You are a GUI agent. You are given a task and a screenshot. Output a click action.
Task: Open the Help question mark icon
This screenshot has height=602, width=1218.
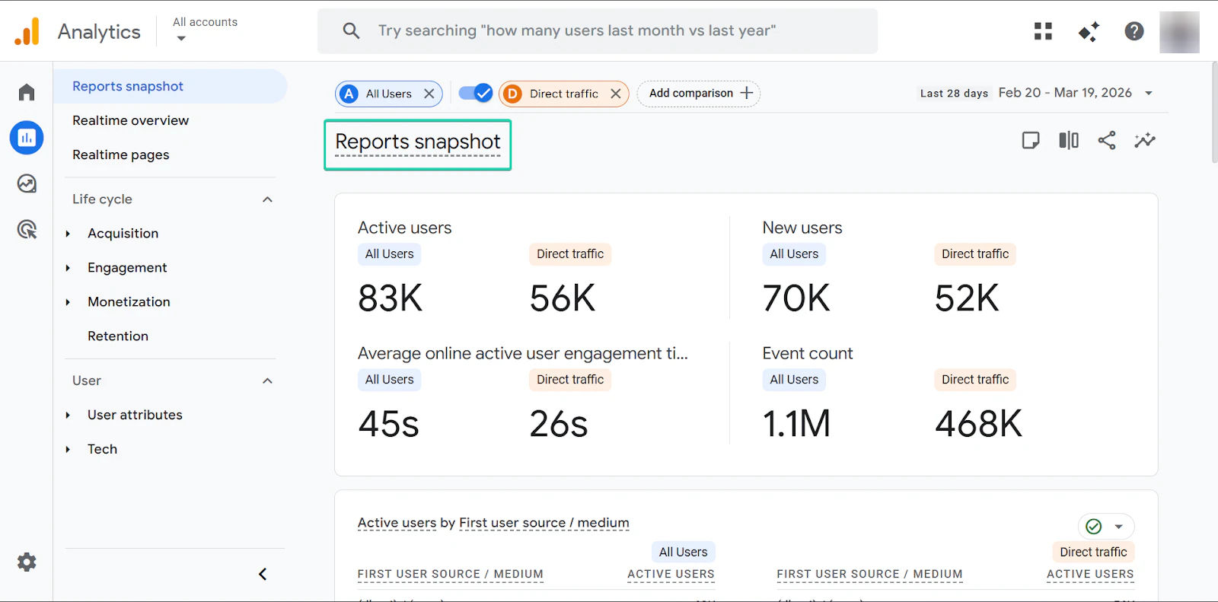pyautogui.click(x=1134, y=31)
